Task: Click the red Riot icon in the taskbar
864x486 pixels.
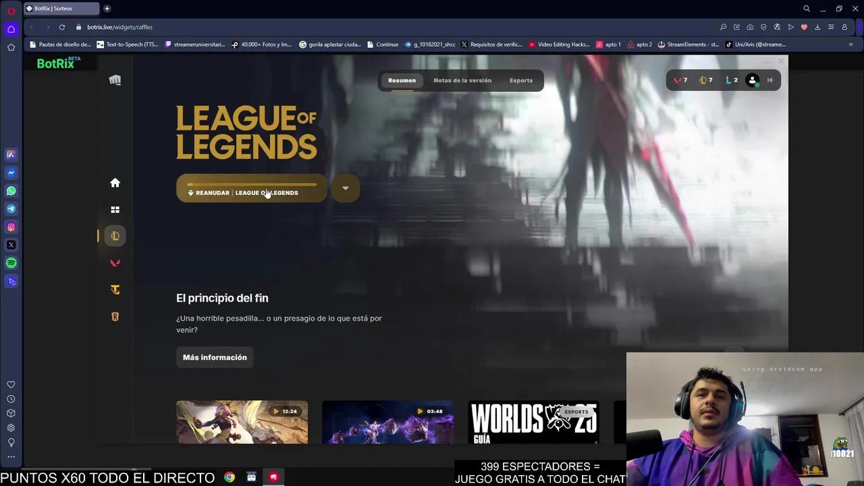Action: pyautogui.click(x=273, y=477)
